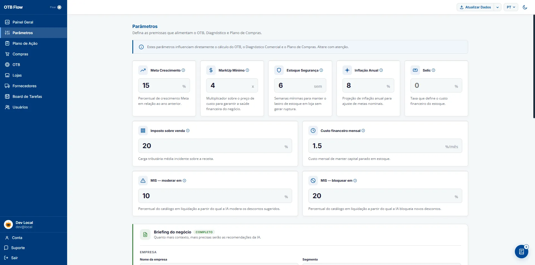Expand the Atualizar Dados dropdown arrow
Screen dimensions: 535x265
tap(498, 7)
